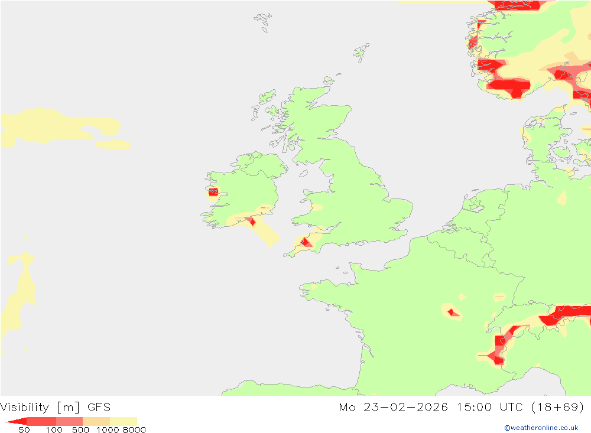Click the red fog patch in western Ireland
This screenshot has width=591, height=433.
(x=213, y=192)
